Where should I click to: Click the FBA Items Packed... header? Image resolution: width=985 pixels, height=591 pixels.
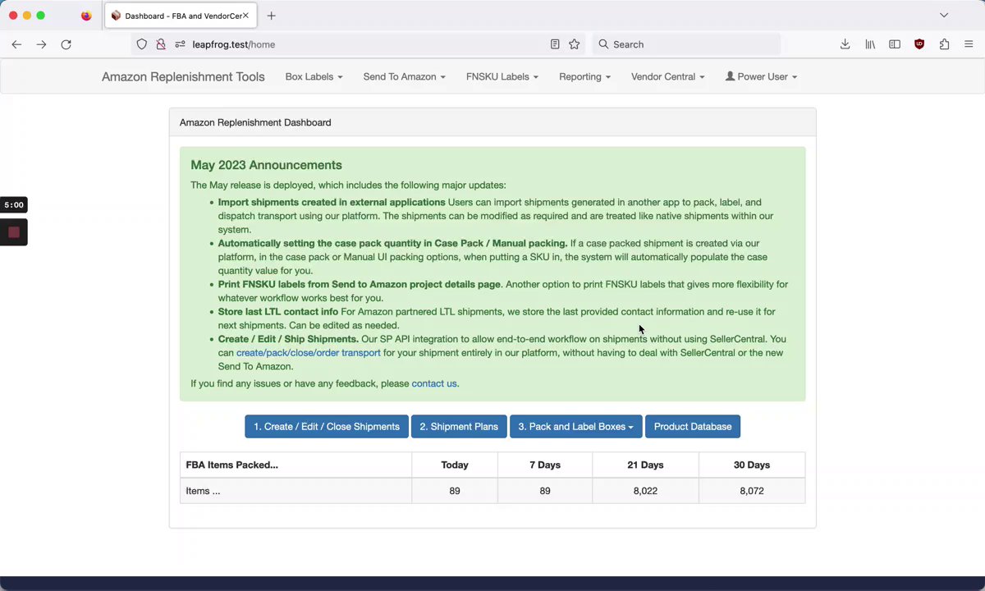[x=231, y=465]
